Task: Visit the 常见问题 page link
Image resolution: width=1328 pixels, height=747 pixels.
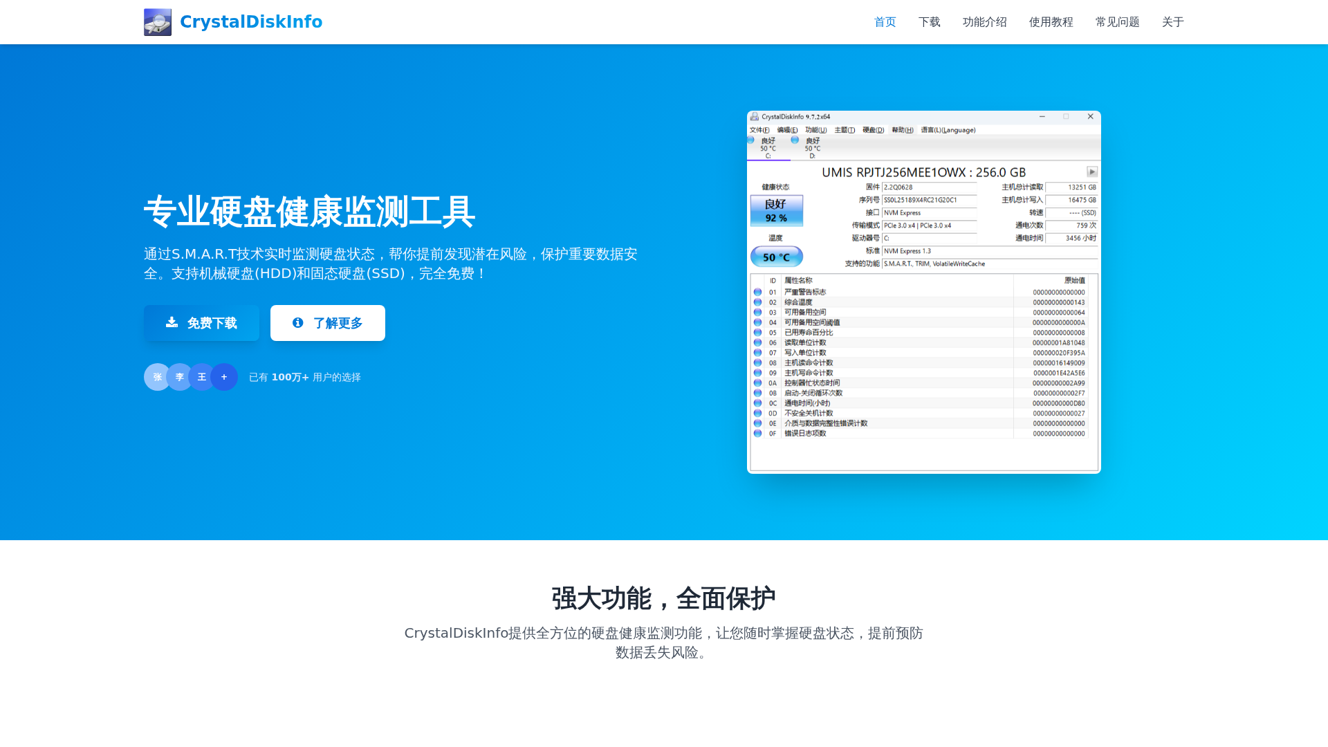Action: (1118, 22)
